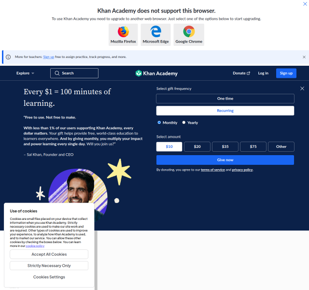Choose the $20 donation amount

197,146
